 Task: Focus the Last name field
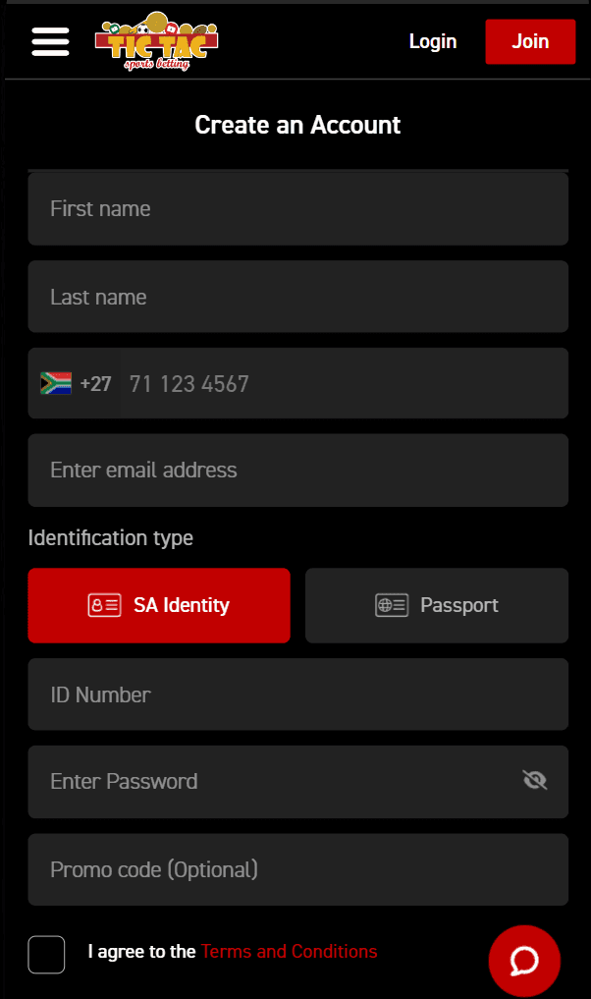pyautogui.click(x=297, y=297)
